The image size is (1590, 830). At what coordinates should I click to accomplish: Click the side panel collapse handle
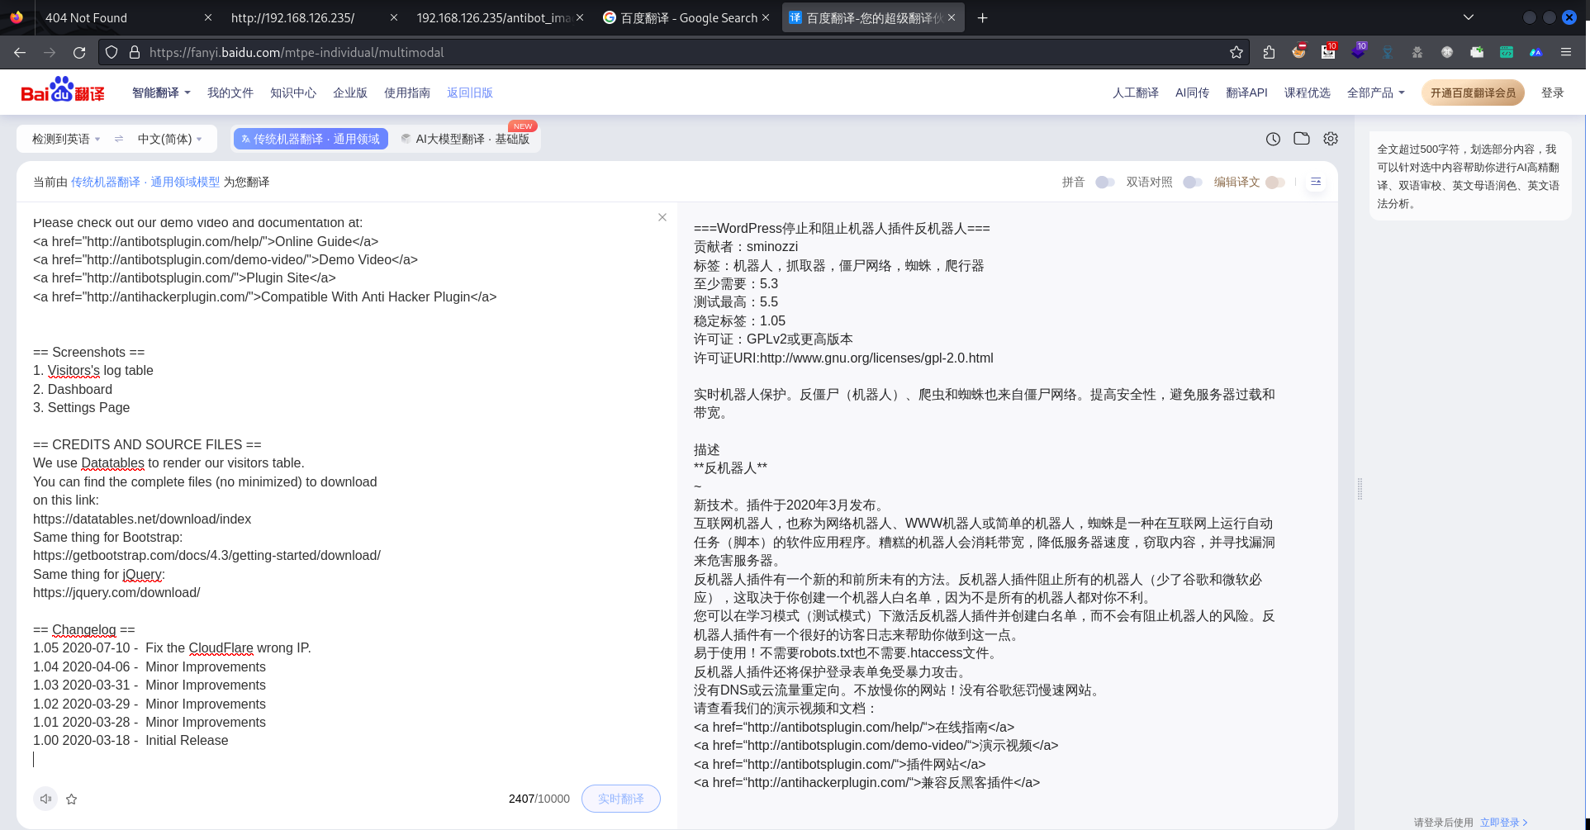(x=1360, y=489)
